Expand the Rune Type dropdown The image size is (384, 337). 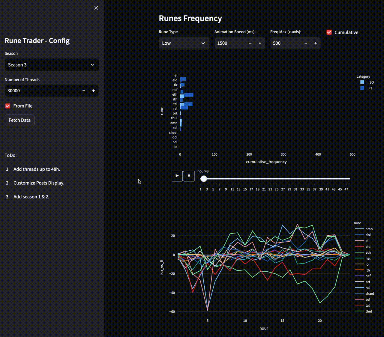pos(184,43)
